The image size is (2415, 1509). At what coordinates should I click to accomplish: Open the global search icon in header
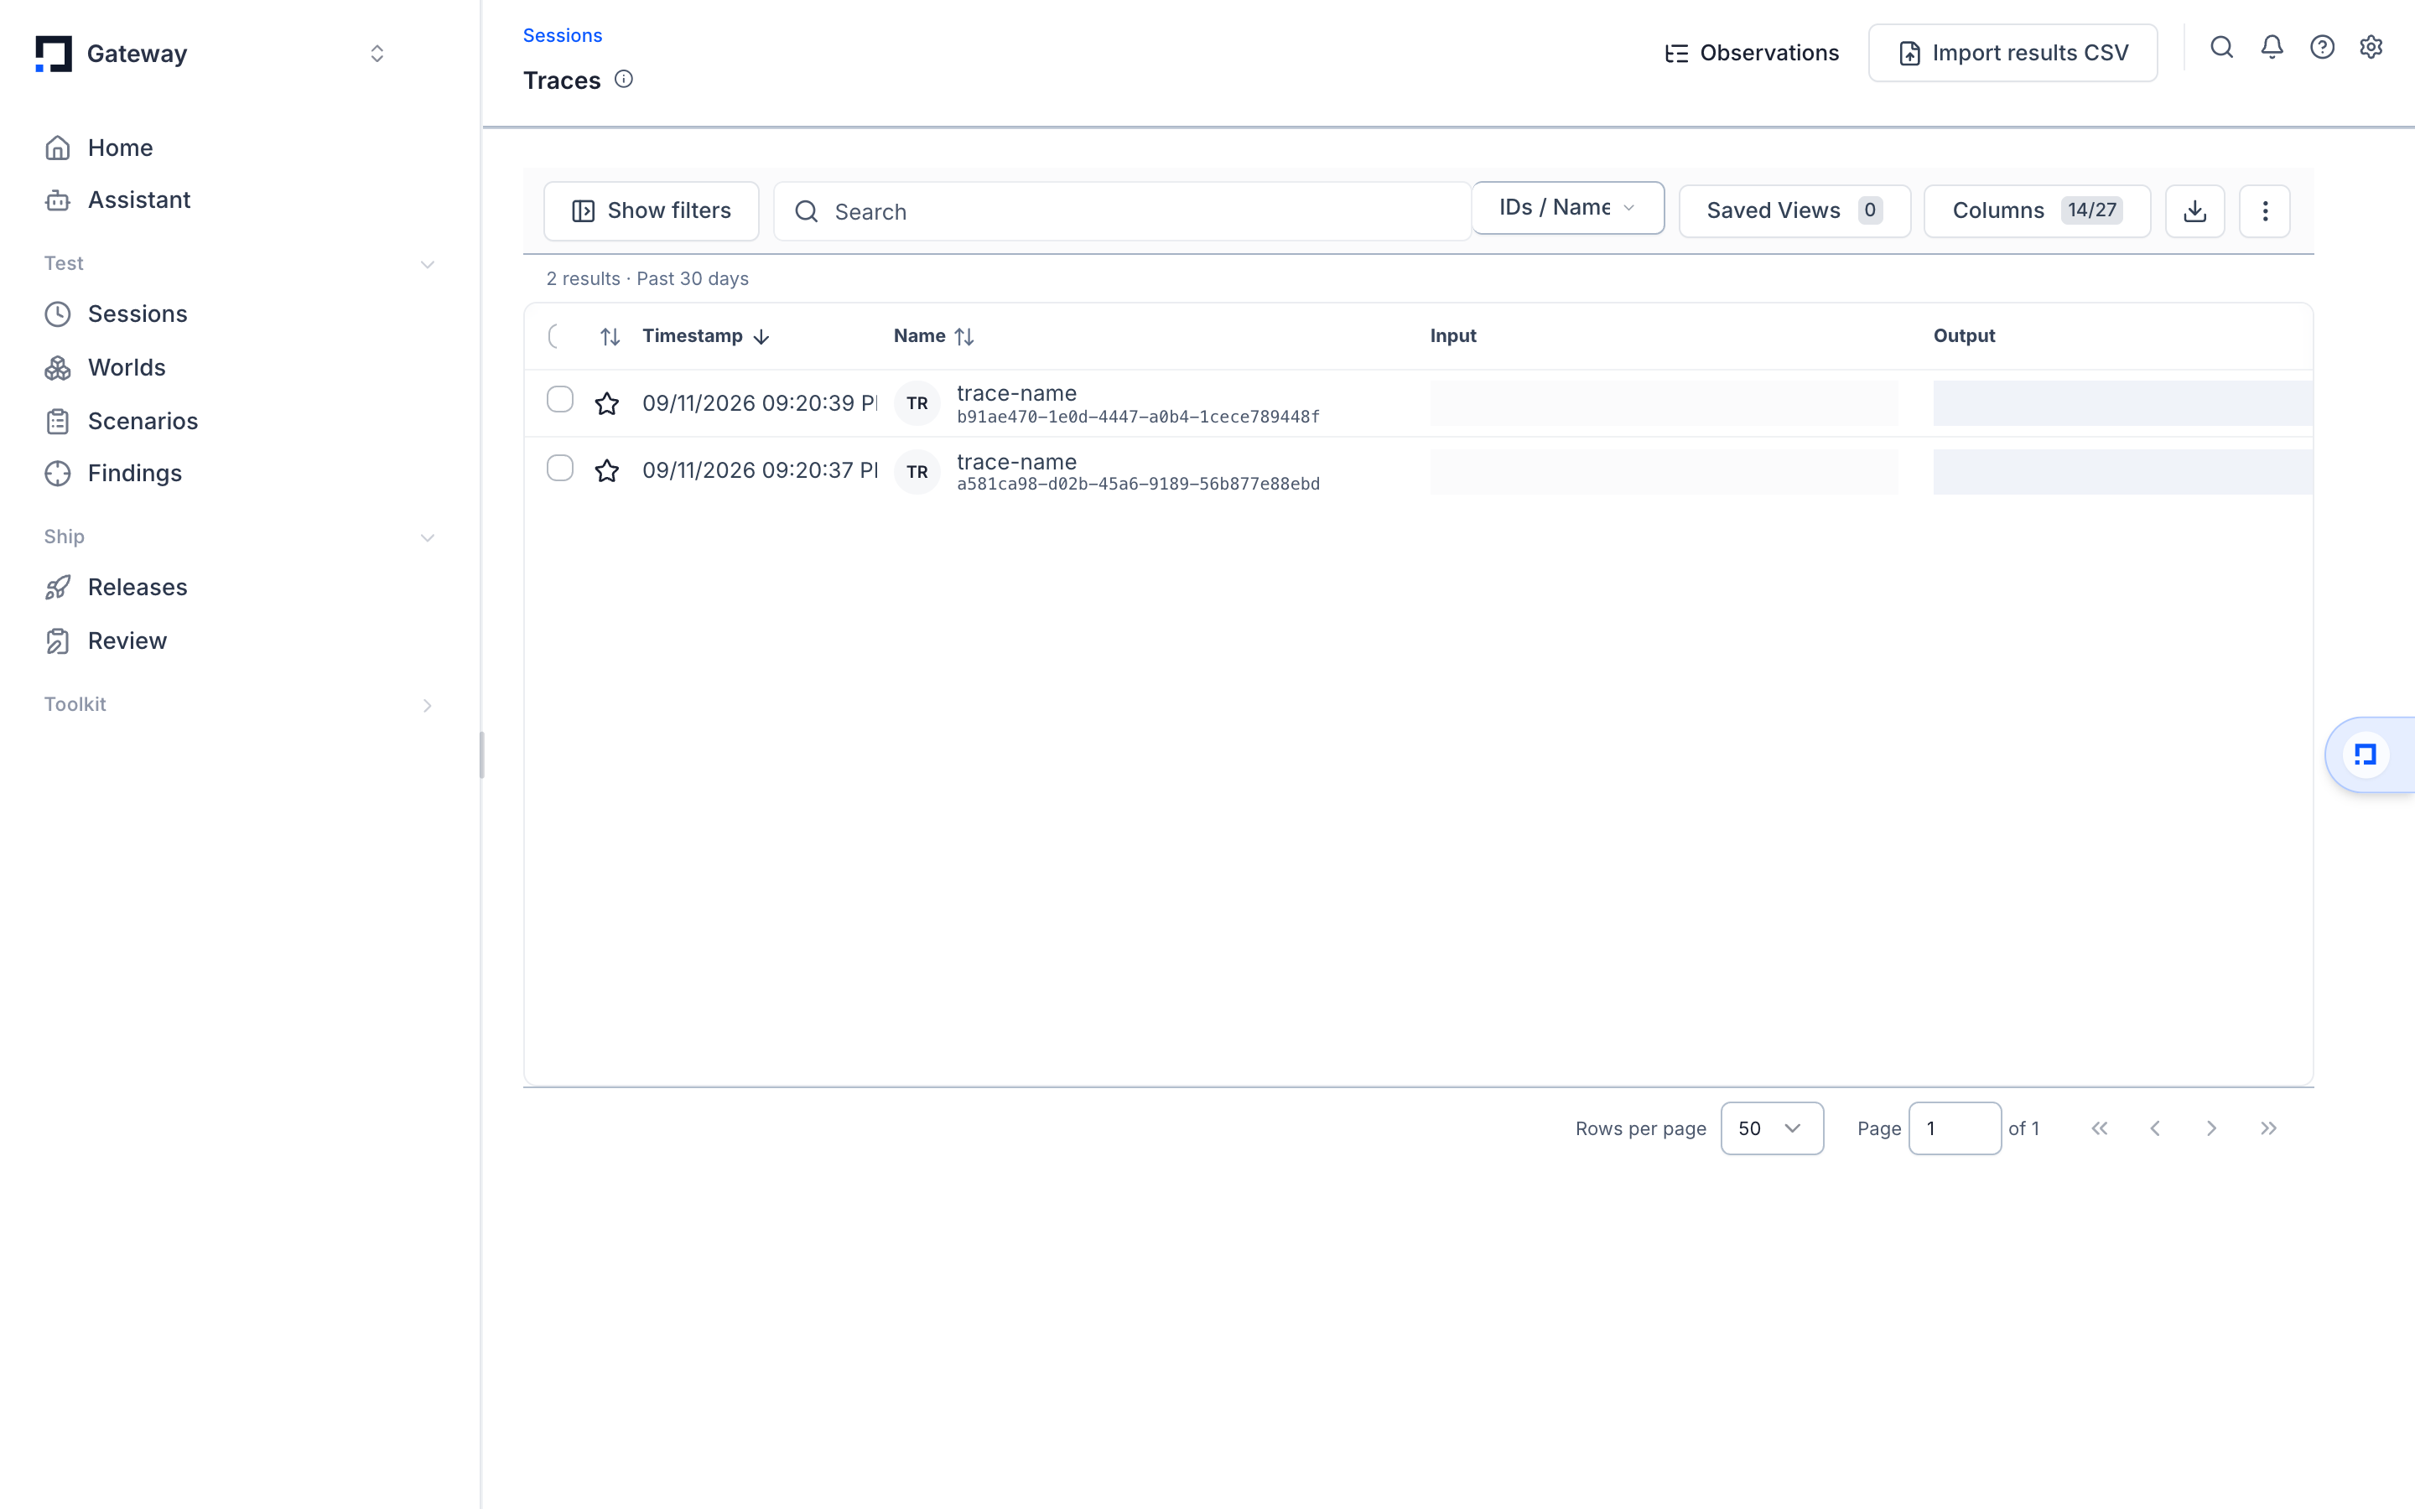[x=2221, y=47]
